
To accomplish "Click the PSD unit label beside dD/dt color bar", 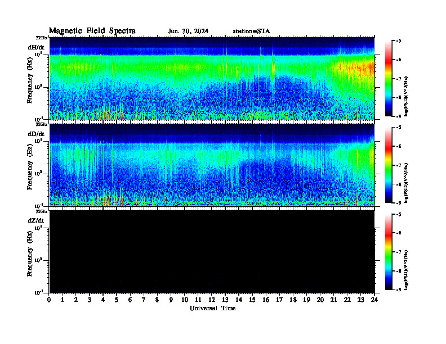I will pyautogui.click(x=406, y=183).
